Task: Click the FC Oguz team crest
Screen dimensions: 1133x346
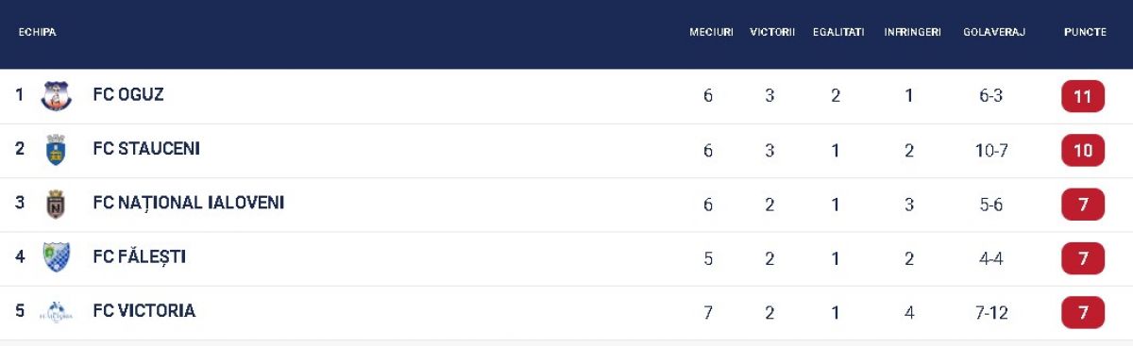Action: point(57,95)
